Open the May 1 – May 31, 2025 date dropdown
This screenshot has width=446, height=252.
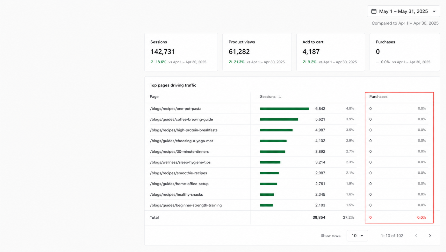coord(403,11)
